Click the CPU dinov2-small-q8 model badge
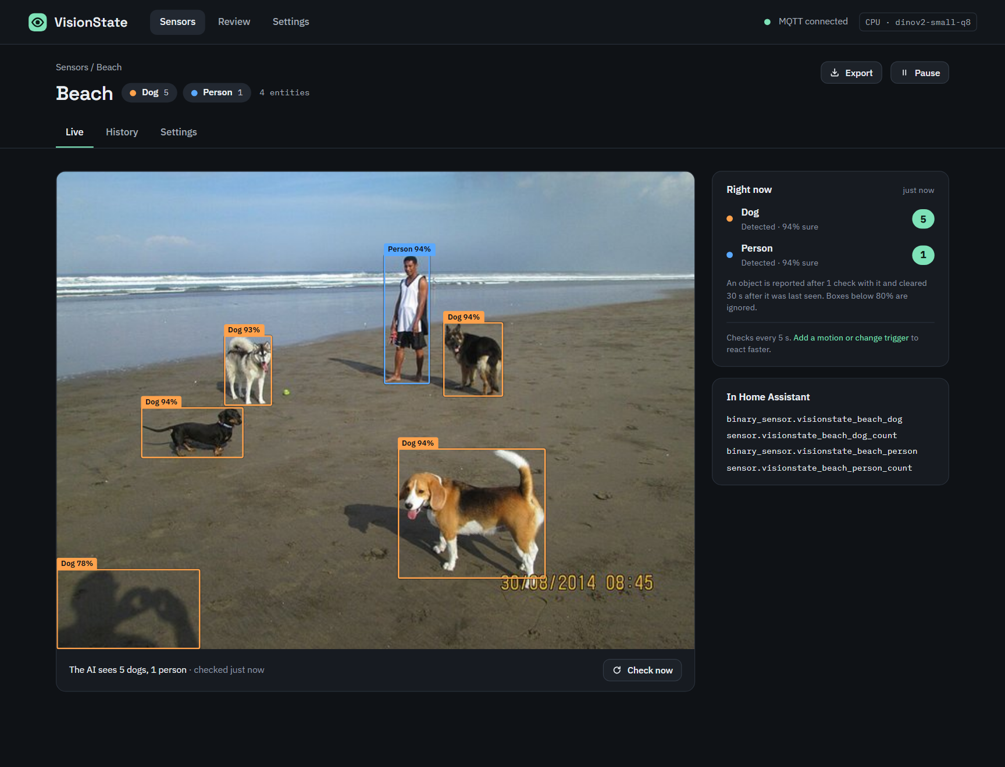The image size is (1005, 767). (918, 22)
